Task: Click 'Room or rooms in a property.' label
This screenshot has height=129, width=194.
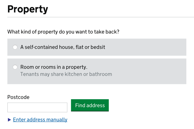Action: [x=54, y=67]
